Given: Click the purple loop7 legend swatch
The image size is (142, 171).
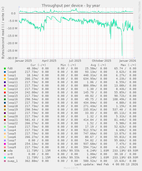Looking at the screenshot, I should coord(5,140).
